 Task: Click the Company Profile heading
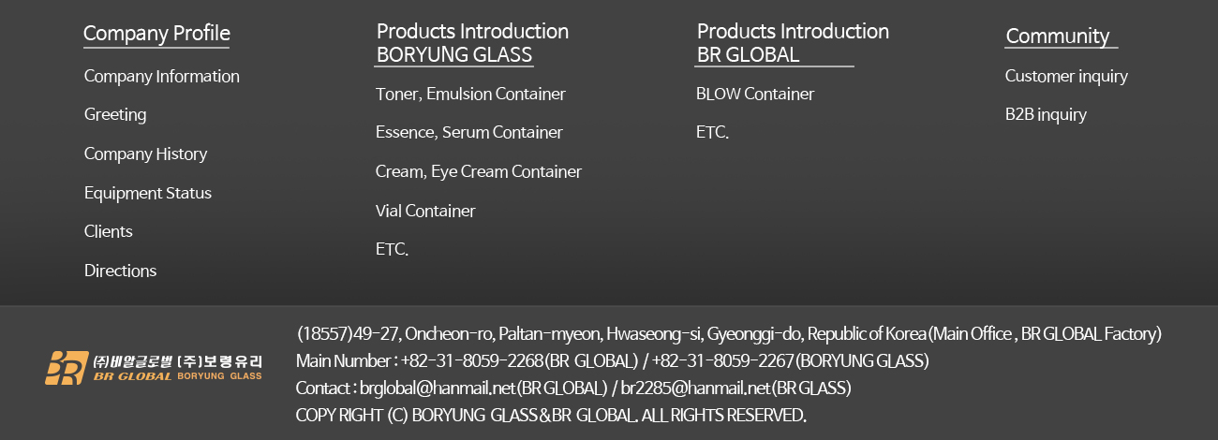[156, 34]
